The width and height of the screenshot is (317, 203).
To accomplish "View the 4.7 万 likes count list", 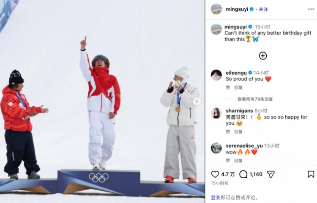I will pyautogui.click(x=228, y=174).
